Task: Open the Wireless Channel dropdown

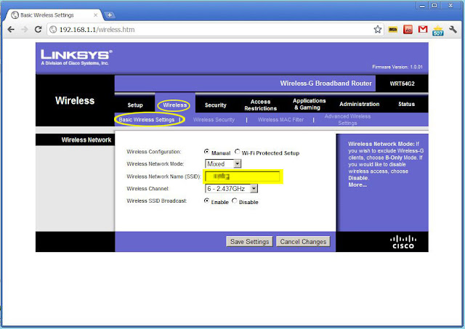Action: [x=231, y=189]
